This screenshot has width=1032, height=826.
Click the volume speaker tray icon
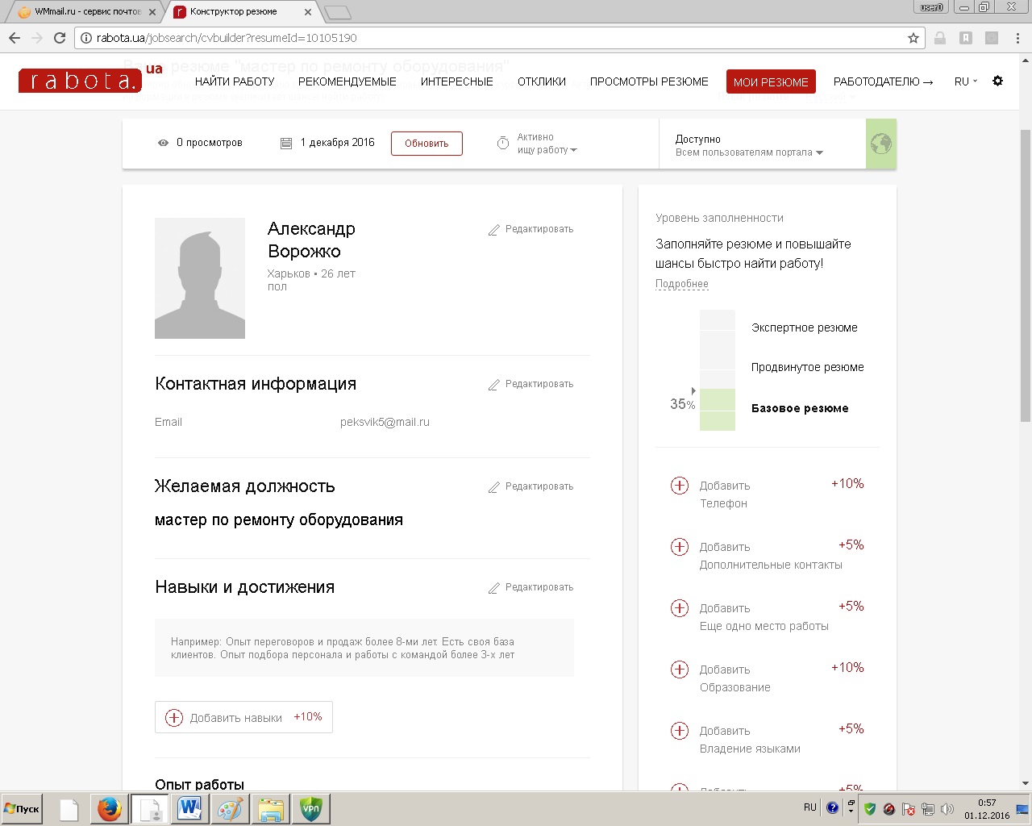pyautogui.click(x=947, y=808)
